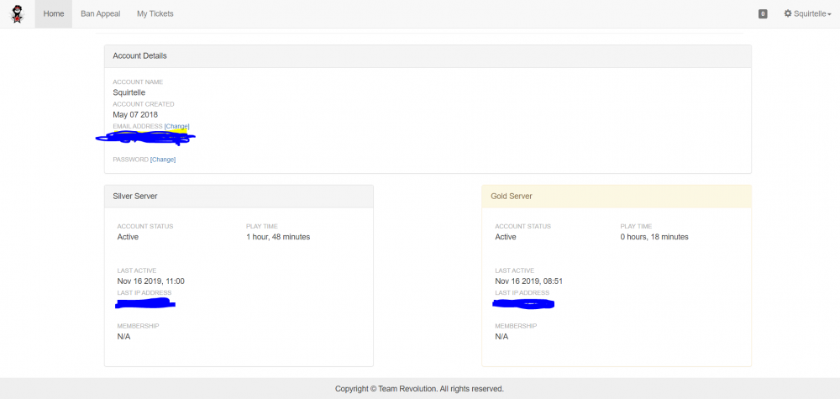Click the gear icon beside the username
Viewport: 840px width, 399px height.
pyautogui.click(x=788, y=14)
